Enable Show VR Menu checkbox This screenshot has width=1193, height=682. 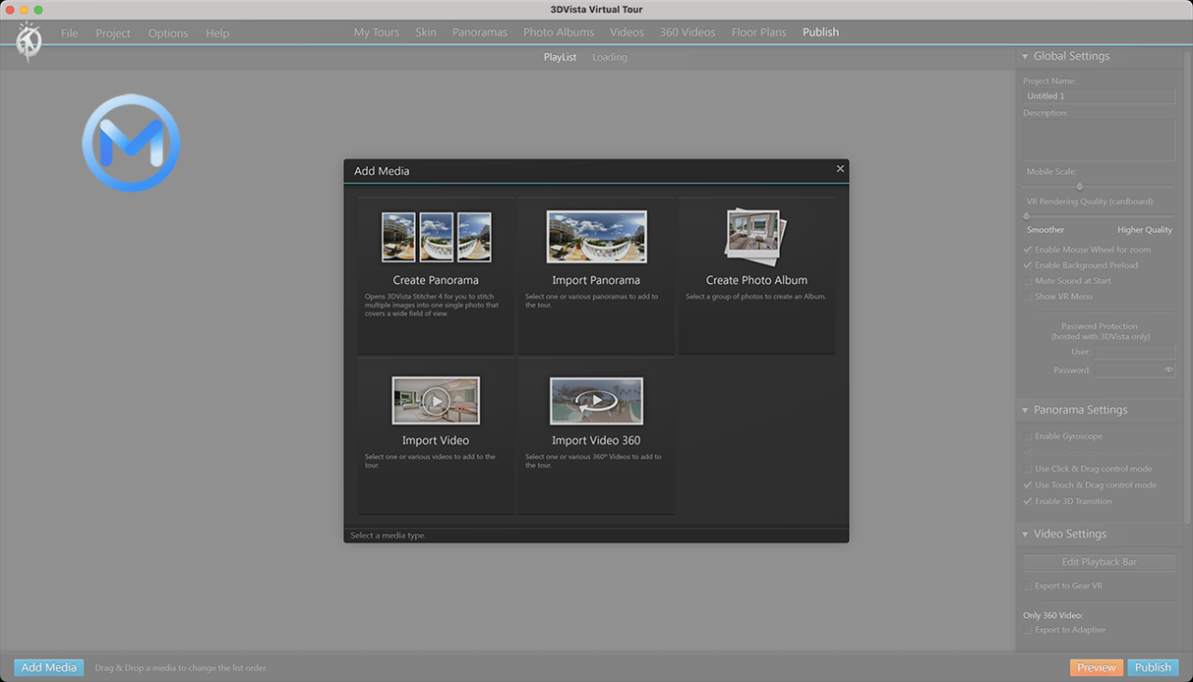click(x=1027, y=296)
